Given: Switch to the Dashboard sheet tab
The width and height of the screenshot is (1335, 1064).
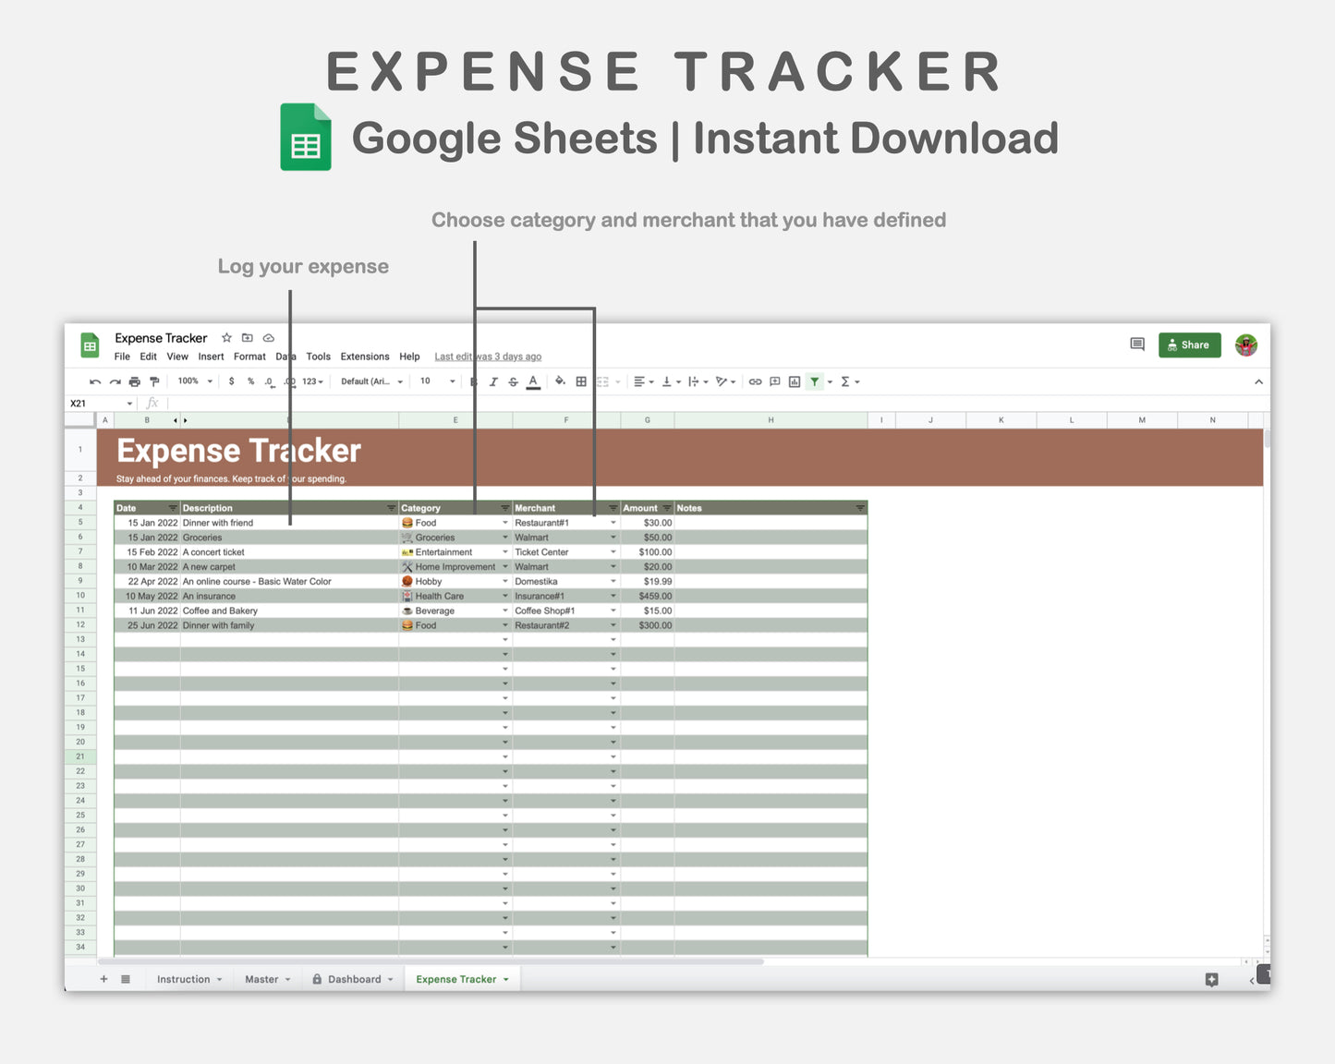Looking at the screenshot, I should pyautogui.click(x=355, y=979).
